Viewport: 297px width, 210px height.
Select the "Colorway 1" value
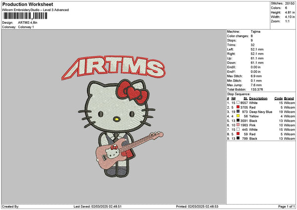[26, 27]
